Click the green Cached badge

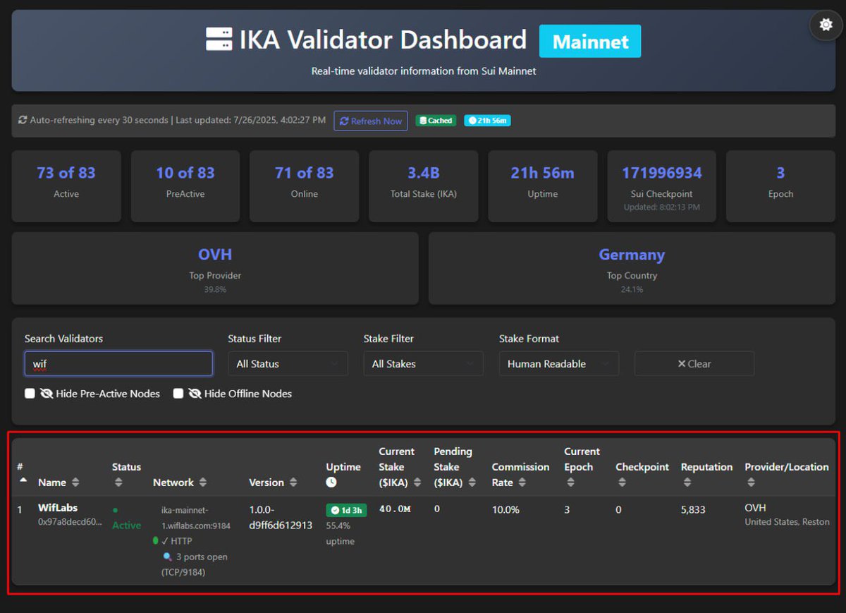[436, 121]
